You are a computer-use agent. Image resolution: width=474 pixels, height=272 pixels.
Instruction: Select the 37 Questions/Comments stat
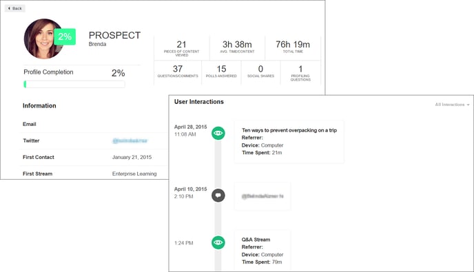178,72
